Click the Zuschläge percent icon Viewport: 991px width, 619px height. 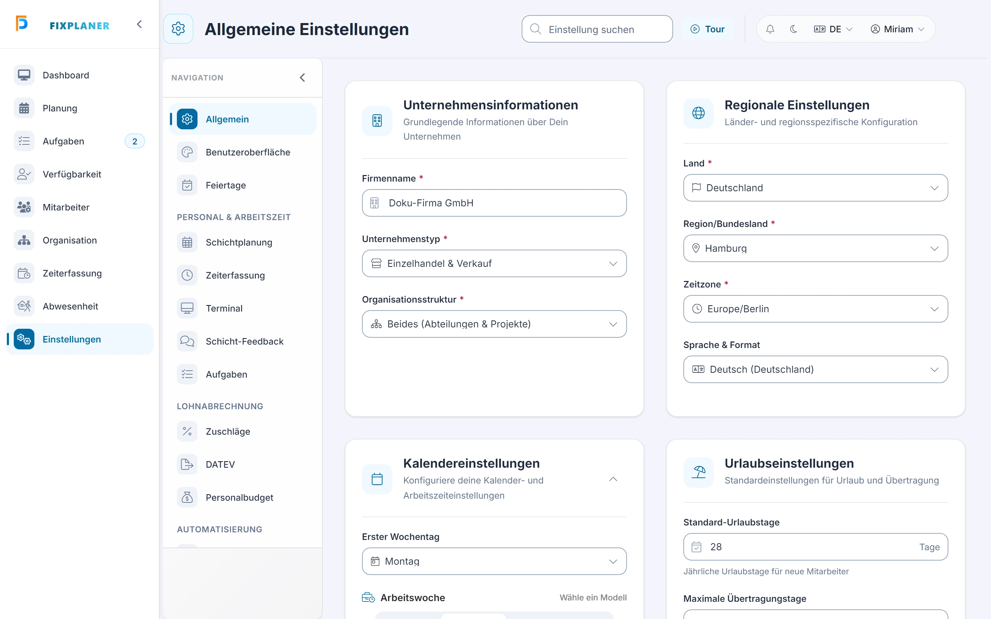(x=187, y=431)
